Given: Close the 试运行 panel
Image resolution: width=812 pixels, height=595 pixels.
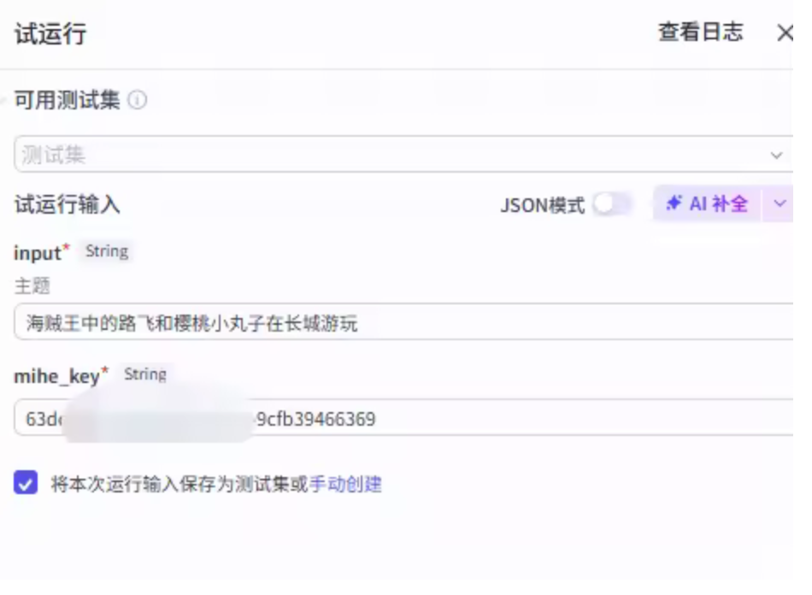Looking at the screenshot, I should coord(784,33).
